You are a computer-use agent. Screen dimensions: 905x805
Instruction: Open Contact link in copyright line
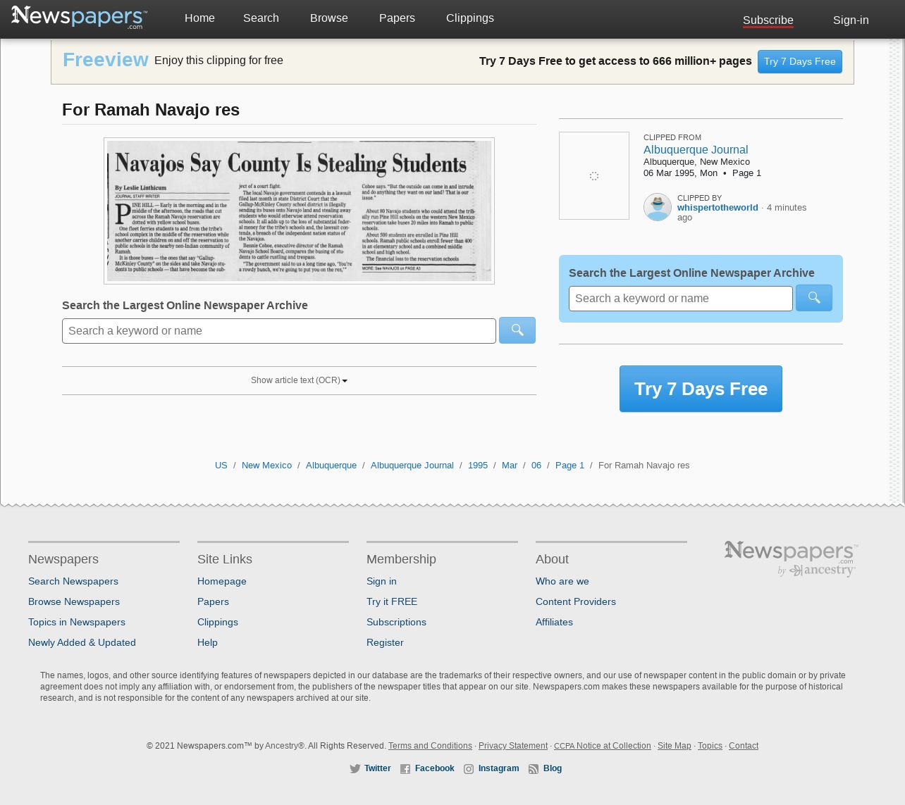click(744, 746)
